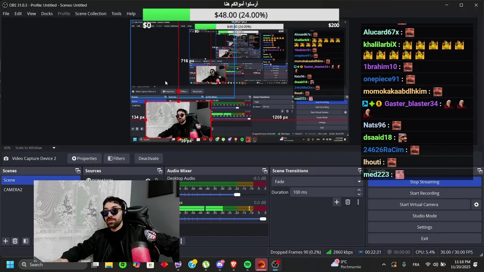Launch Copilot from the taskbar
The image size is (484, 272).
137,265
